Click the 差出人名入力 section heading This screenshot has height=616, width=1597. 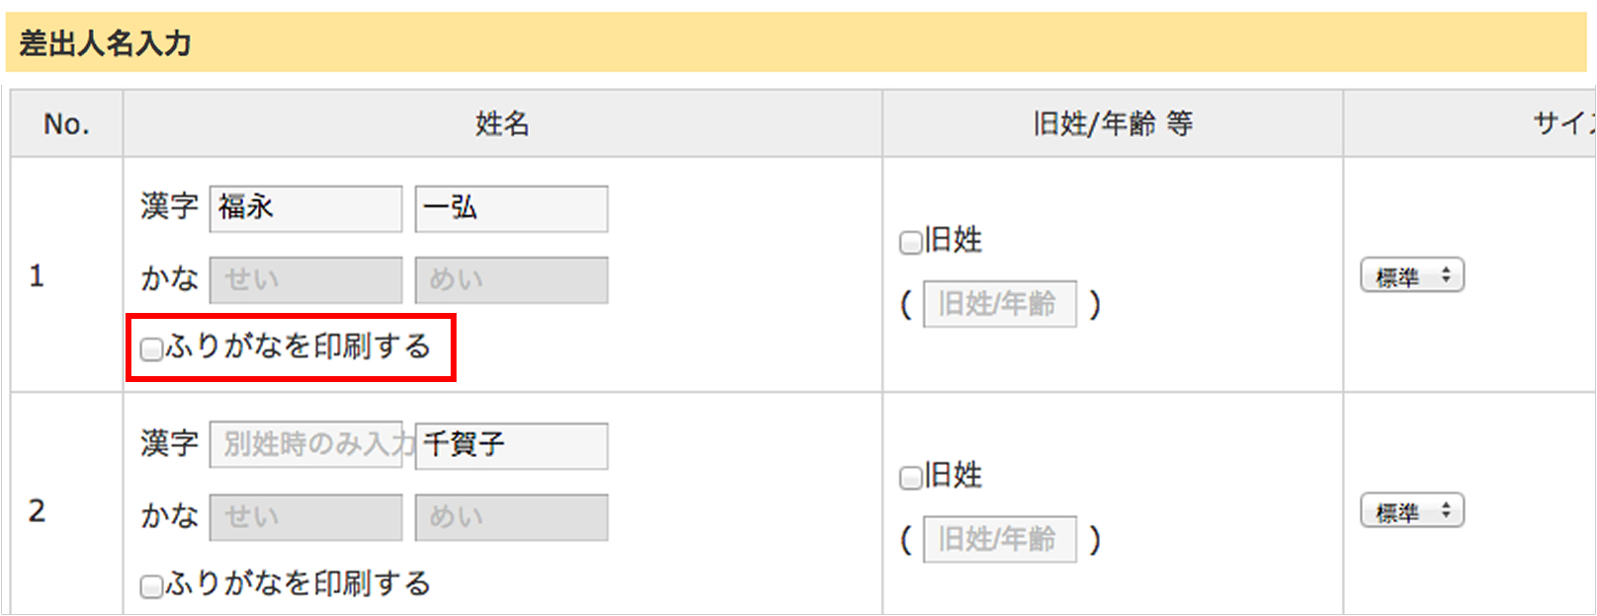point(105,43)
